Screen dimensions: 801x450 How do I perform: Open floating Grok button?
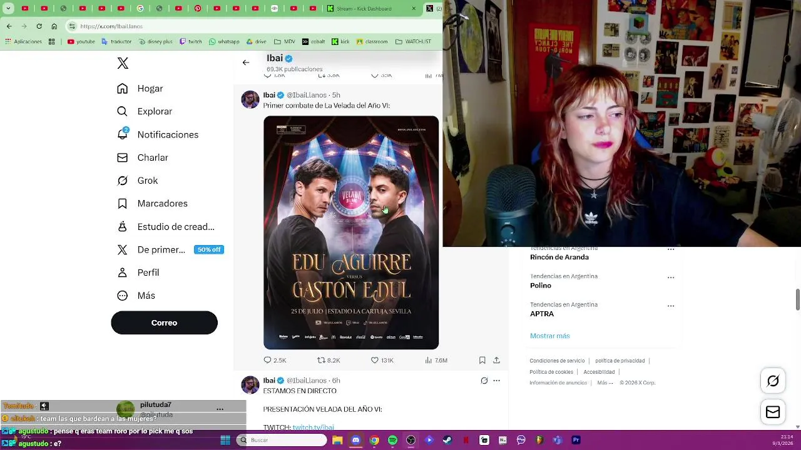[x=773, y=381]
